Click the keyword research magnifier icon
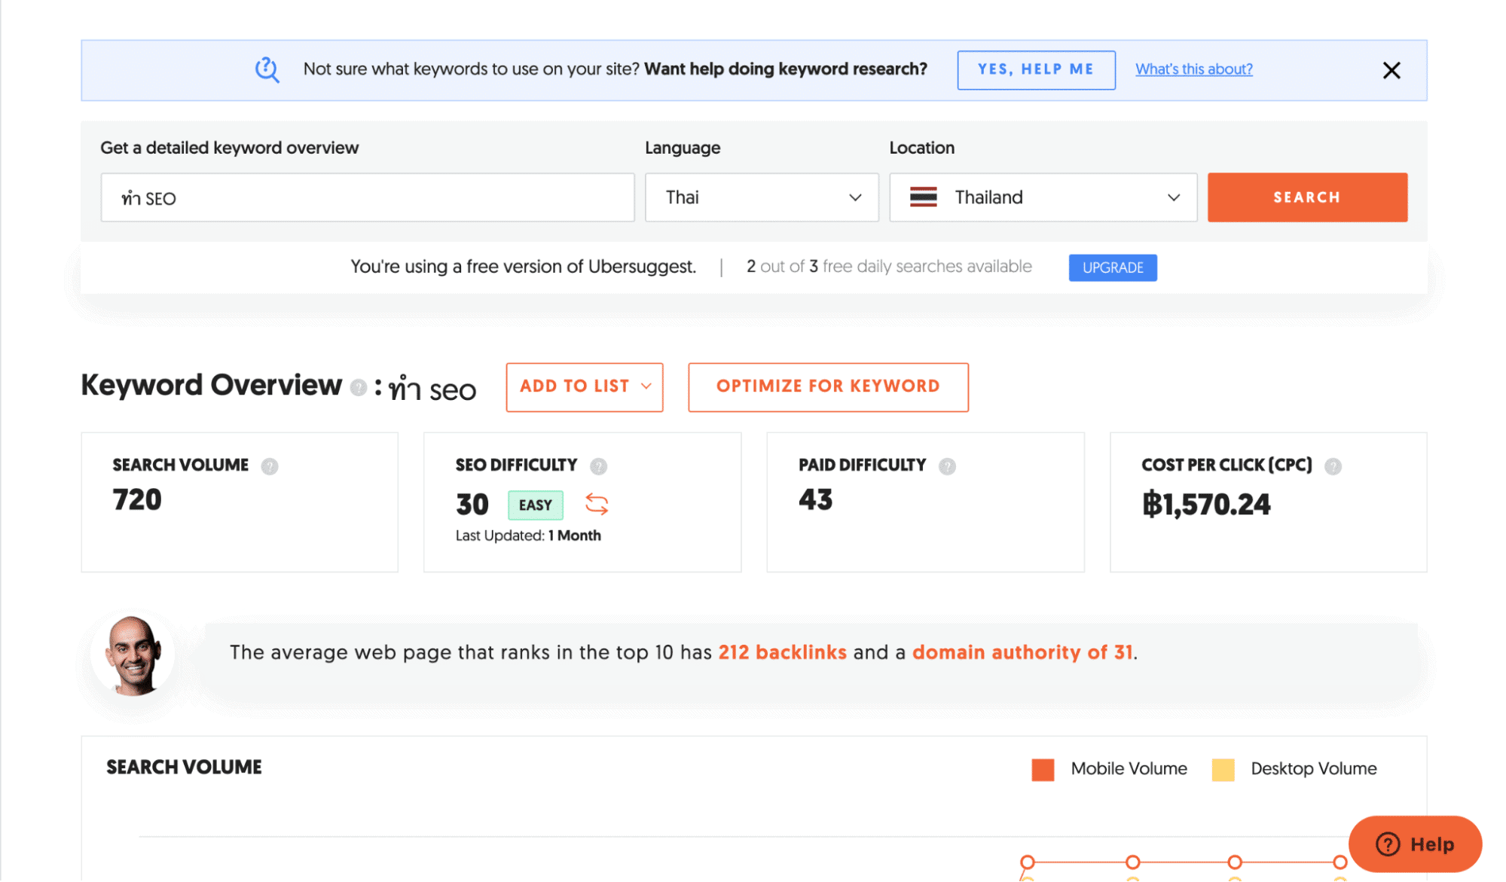This screenshot has width=1506, height=882. [267, 70]
